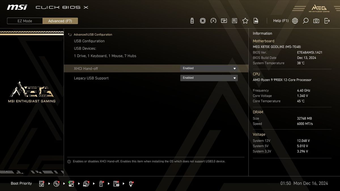Click the USB Configuration heading
The image size is (340, 191).
coord(89,41)
